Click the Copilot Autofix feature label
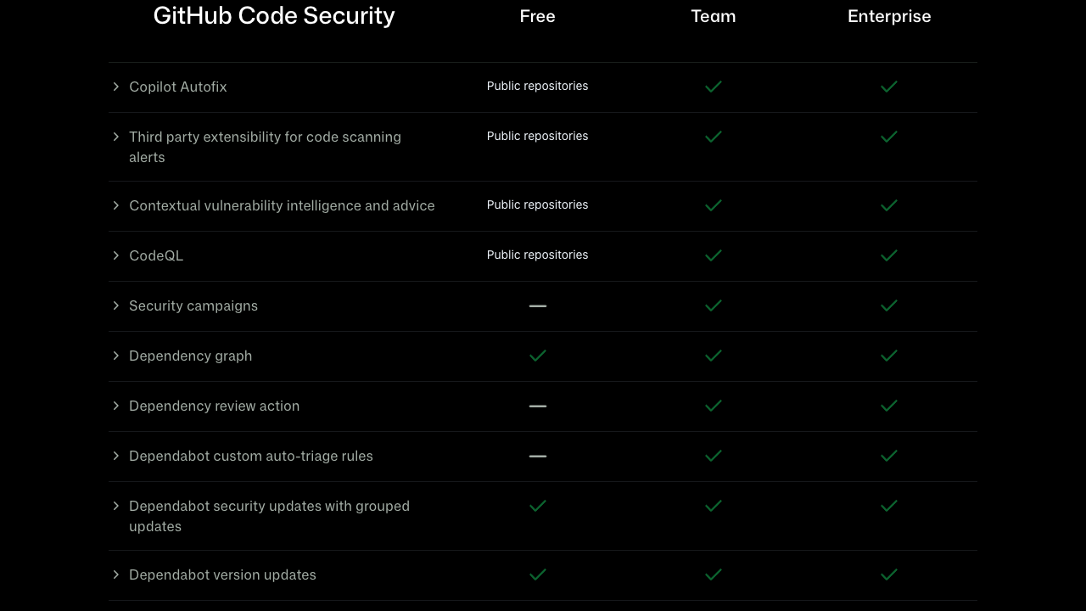The image size is (1086, 611). coord(178,87)
